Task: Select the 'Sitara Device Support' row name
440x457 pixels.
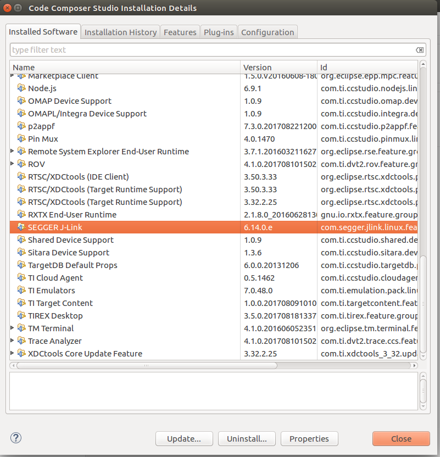Action: [x=69, y=253]
